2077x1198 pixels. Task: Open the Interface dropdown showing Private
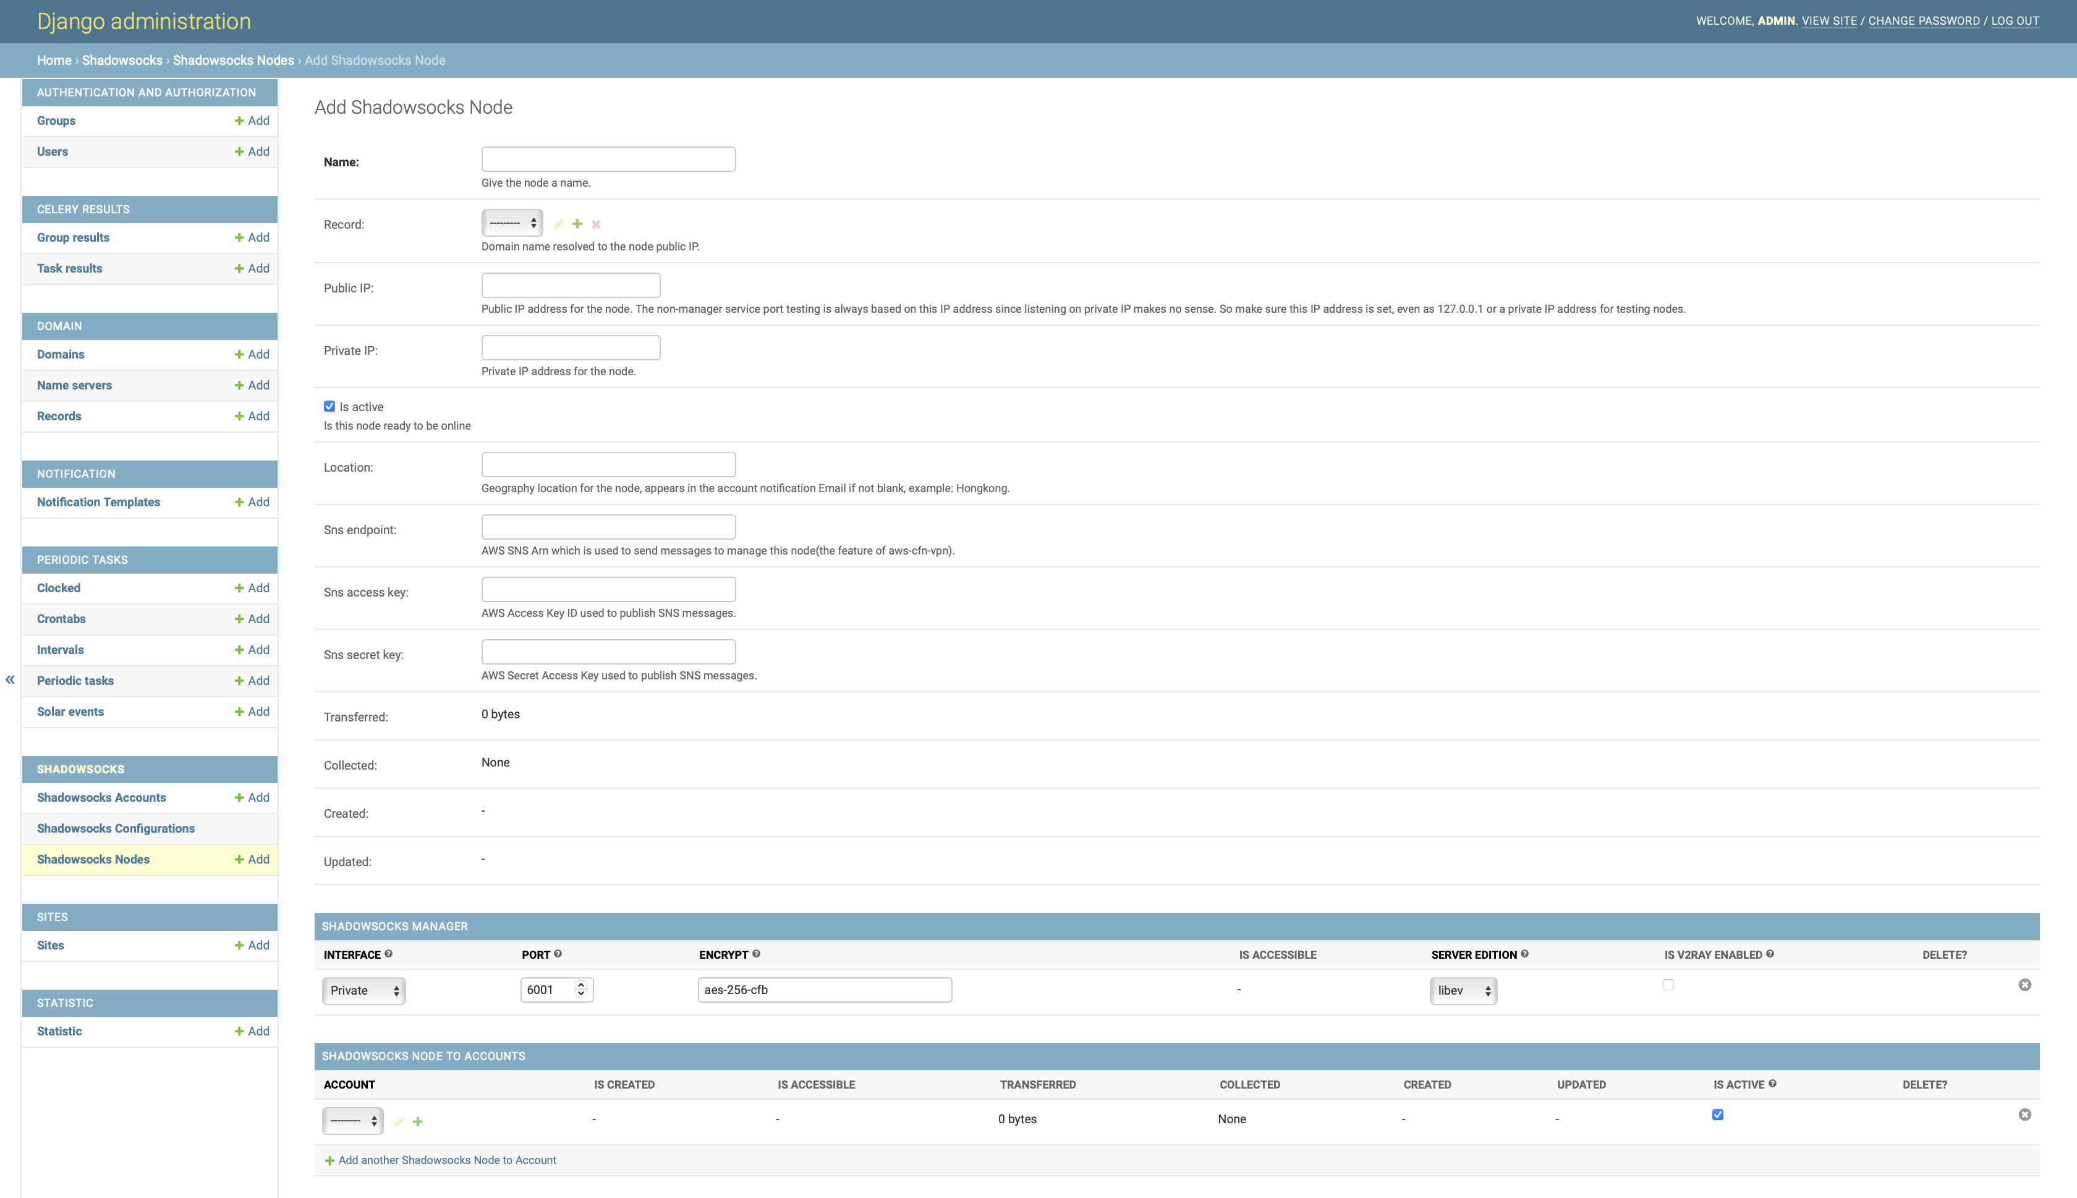(x=363, y=991)
